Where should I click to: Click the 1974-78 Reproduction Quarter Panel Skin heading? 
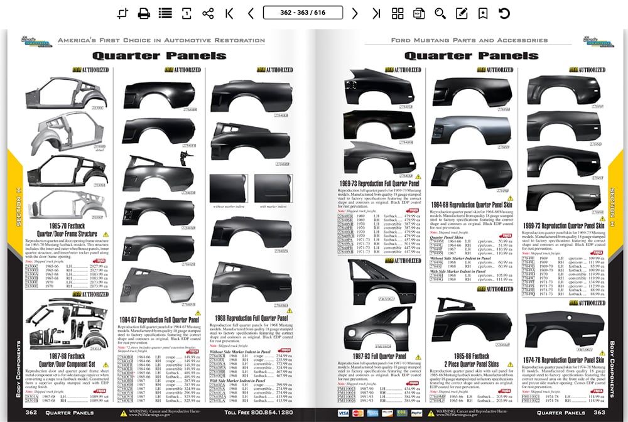pyautogui.click(x=563, y=360)
